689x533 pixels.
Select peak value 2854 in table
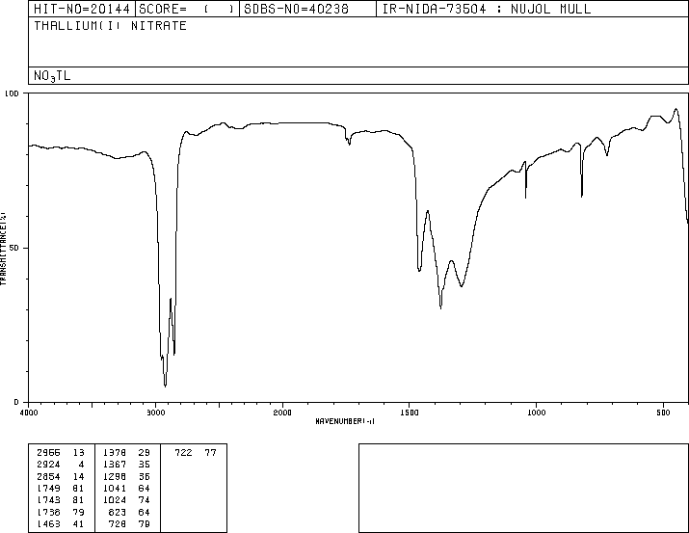pos(48,476)
